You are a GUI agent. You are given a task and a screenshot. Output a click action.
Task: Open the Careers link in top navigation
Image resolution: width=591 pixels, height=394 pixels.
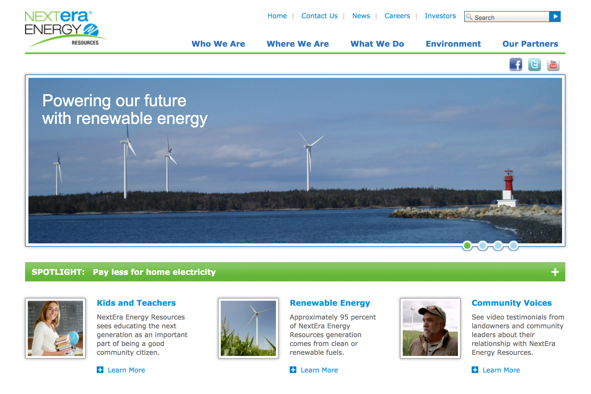click(397, 16)
